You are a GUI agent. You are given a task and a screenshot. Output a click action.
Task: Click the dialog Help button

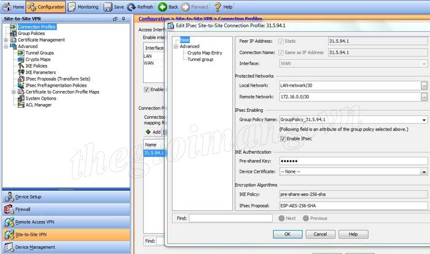tap(353, 234)
